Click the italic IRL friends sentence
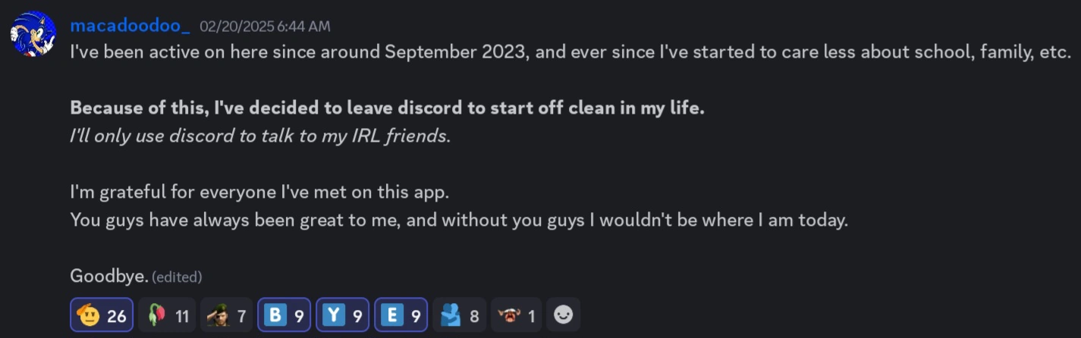Image resolution: width=1081 pixels, height=338 pixels. coord(259,136)
